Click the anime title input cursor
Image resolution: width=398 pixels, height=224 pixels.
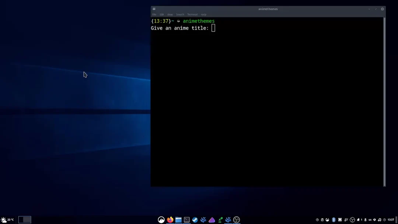coord(213,28)
